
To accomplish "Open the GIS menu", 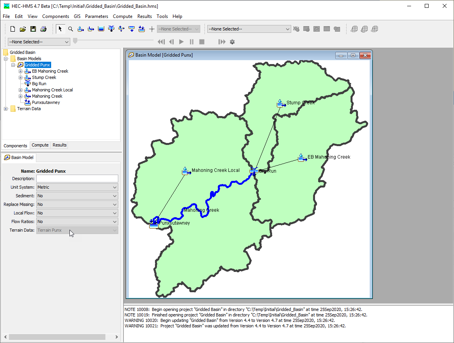I will point(77,16).
